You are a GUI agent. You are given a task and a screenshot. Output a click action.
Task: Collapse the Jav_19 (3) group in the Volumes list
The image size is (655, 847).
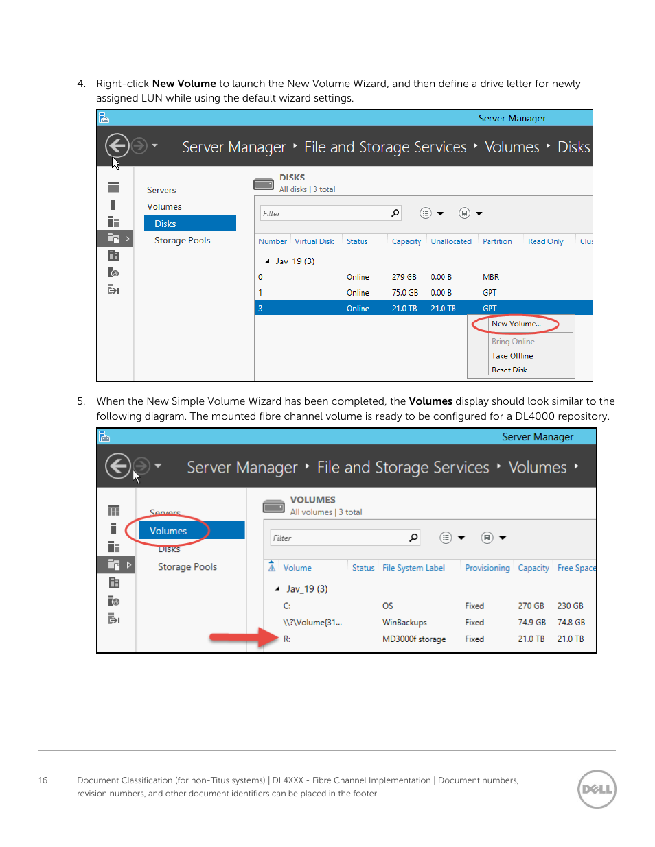[x=277, y=589]
